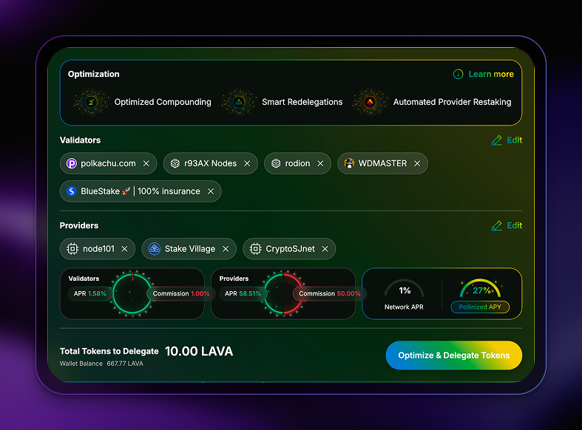Remove node101 from providers
Screen dimensions: 582x430
click(x=124, y=249)
